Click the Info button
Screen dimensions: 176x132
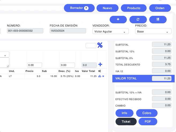tap(124, 113)
